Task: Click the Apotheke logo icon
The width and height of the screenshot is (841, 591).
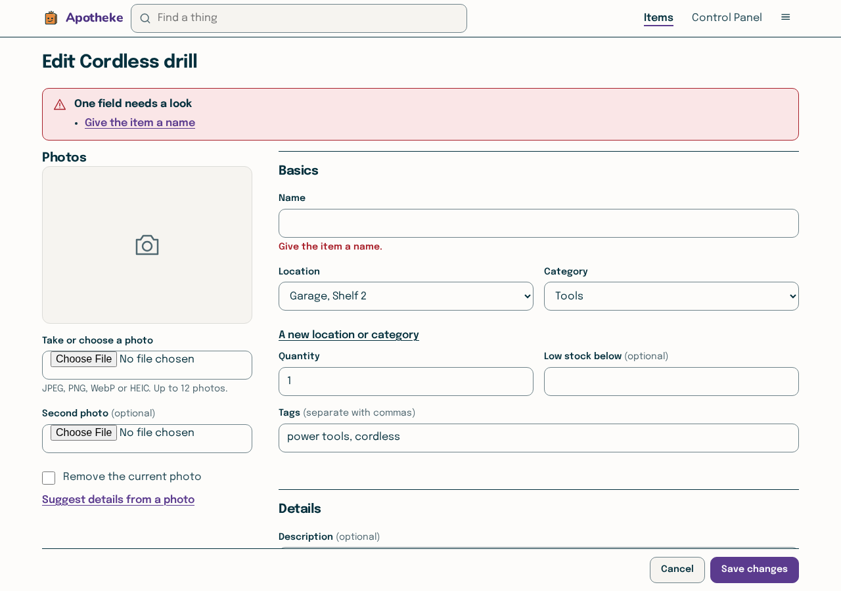Action: pos(51,18)
